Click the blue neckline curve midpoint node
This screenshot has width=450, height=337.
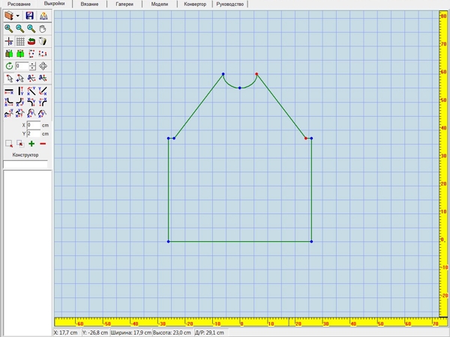pyautogui.click(x=240, y=88)
